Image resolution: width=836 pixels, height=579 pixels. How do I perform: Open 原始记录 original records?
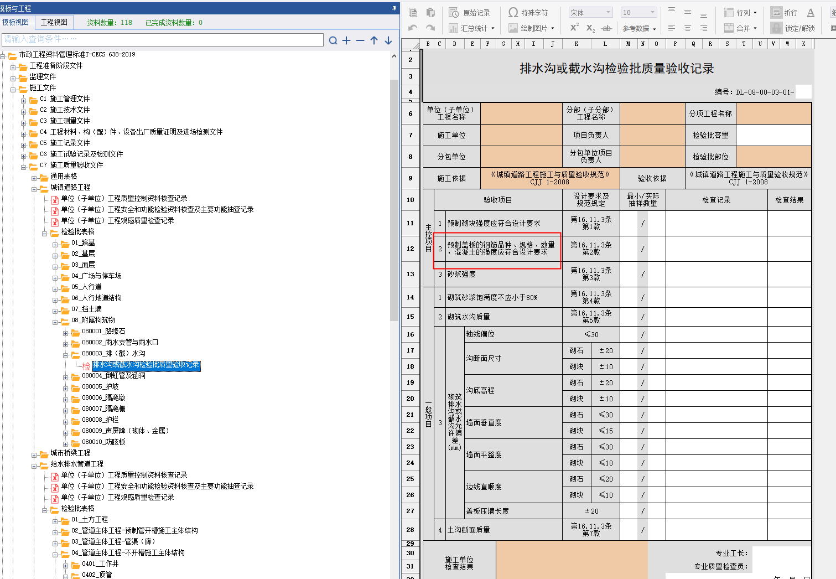pos(469,12)
